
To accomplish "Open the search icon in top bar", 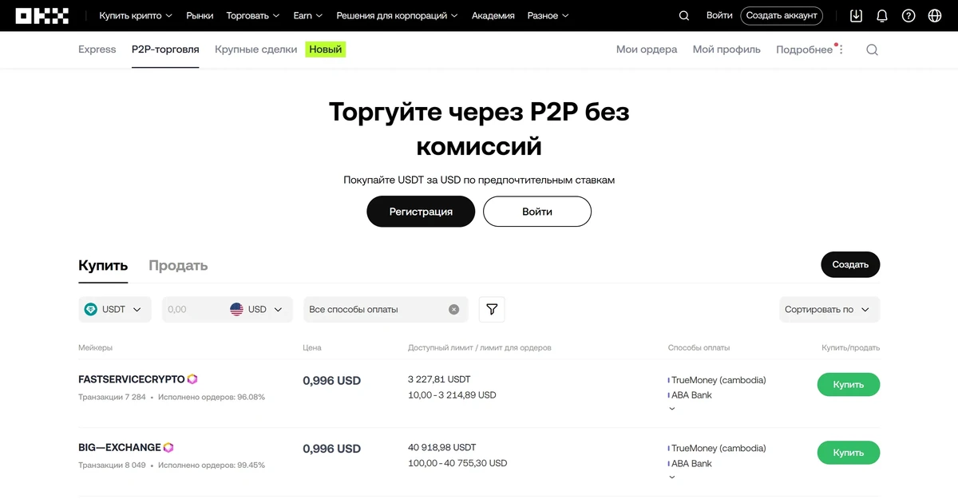I will tap(683, 16).
